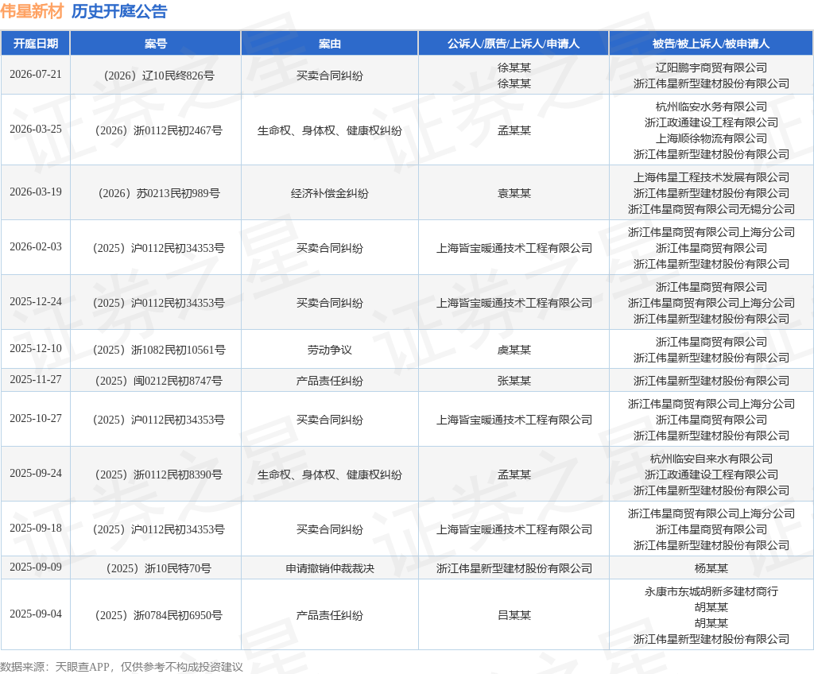The width and height of the screenshot is (814, 674).
Task: Click plaintiff 上海皆宝暖通技术工程有限公司 in 2026-02-03 row
Action: point(514,248)
